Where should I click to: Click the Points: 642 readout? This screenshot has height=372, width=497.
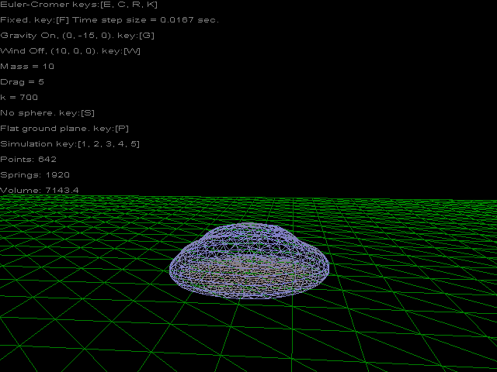29,160
